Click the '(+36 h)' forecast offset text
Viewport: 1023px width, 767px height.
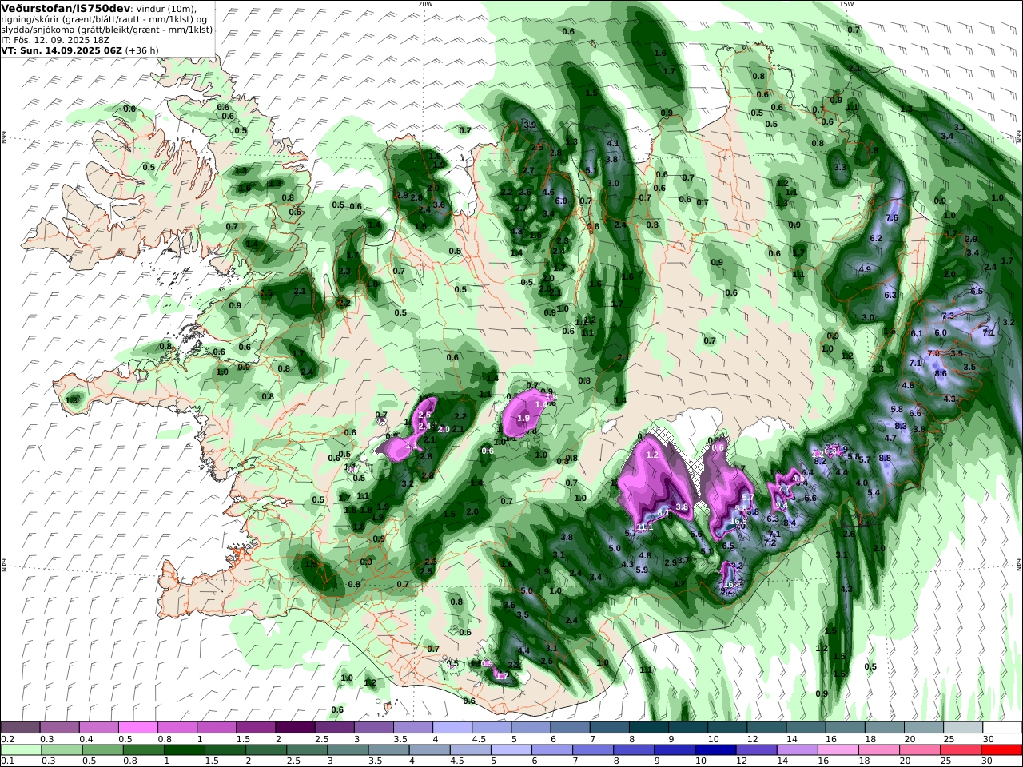click(141, 50)
